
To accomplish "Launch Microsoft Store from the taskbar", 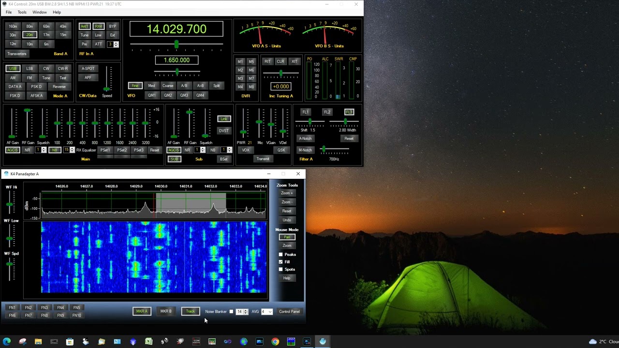I will click(70, 342).
